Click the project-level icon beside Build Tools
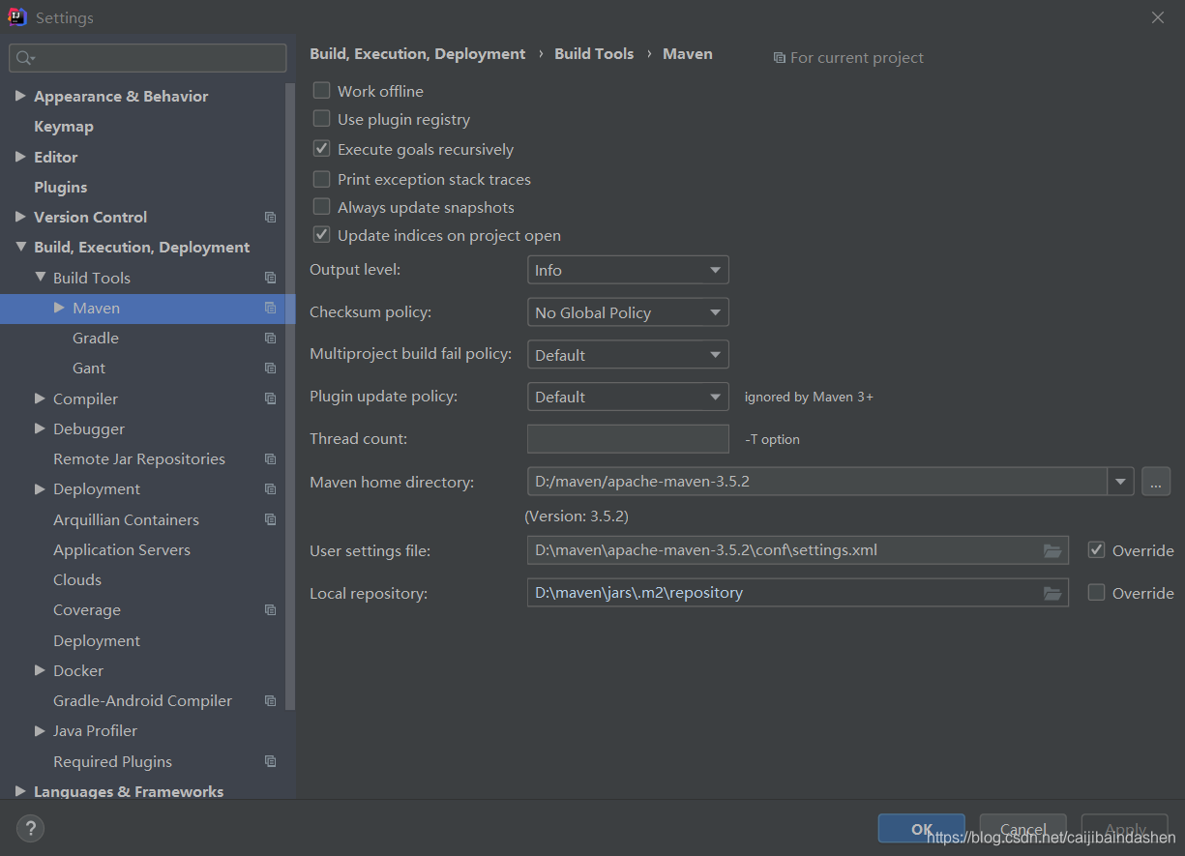Viewport: 1185px width, 856px height. pyautogui.click(x=271, y=279)
